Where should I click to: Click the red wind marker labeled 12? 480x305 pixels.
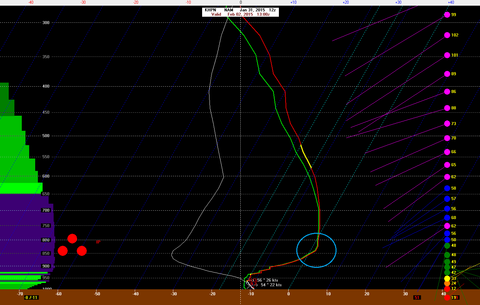[x=447, y=289]
